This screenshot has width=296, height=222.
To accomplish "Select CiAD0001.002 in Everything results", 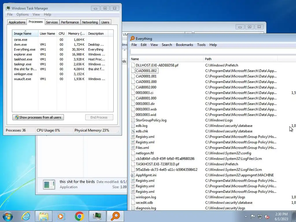I will [146, 71].
